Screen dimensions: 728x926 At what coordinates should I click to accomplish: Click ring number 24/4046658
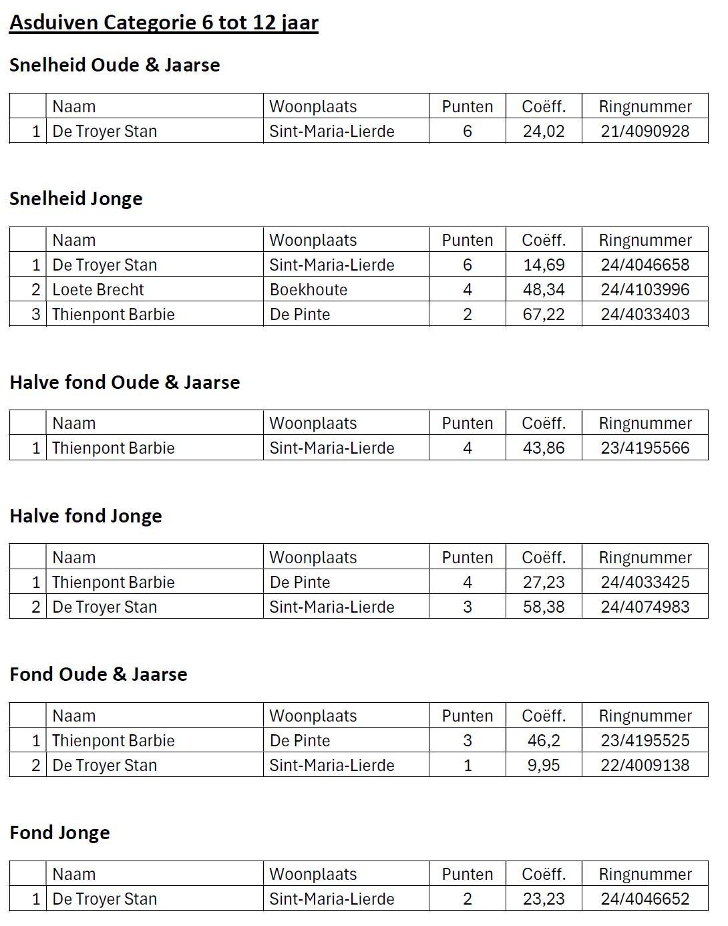pyautogui.click(x=645, y=265)
